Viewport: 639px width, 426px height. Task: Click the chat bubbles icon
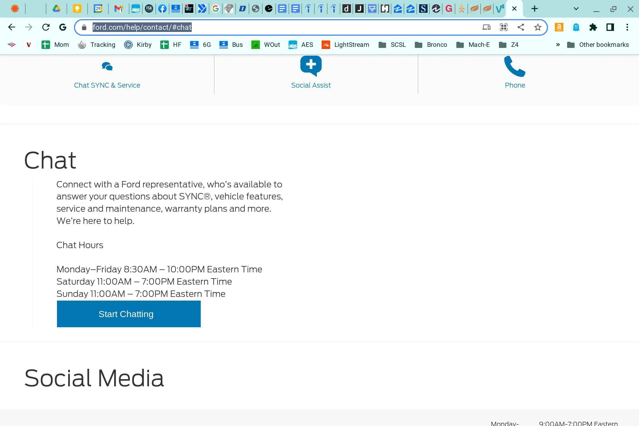point(107,66)
